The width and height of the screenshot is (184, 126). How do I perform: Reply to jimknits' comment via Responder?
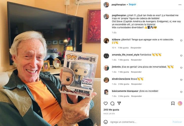pyautogui.click(x=136, y=72)
